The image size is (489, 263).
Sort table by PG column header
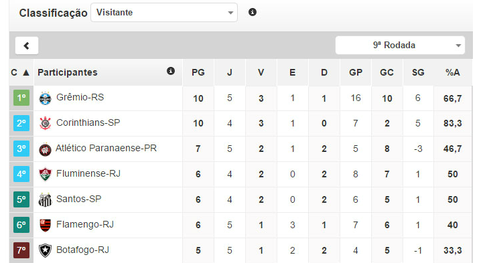(198, 72)
